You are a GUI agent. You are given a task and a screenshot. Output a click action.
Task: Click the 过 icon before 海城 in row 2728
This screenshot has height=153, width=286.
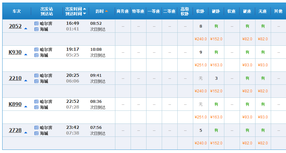coord(36,133)
